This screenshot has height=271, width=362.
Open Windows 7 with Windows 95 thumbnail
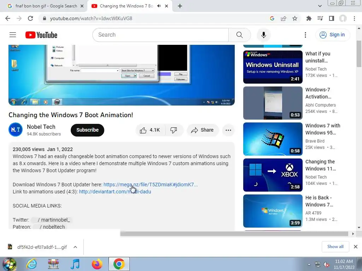click(273, 139)
